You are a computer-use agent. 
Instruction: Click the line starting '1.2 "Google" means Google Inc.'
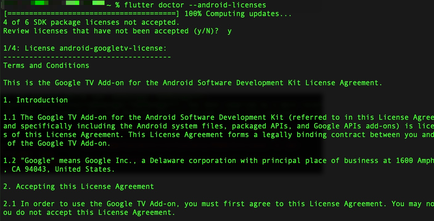219,161
